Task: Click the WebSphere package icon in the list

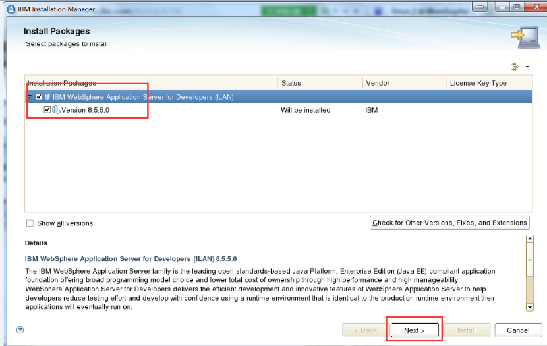Action: point(48,97)
